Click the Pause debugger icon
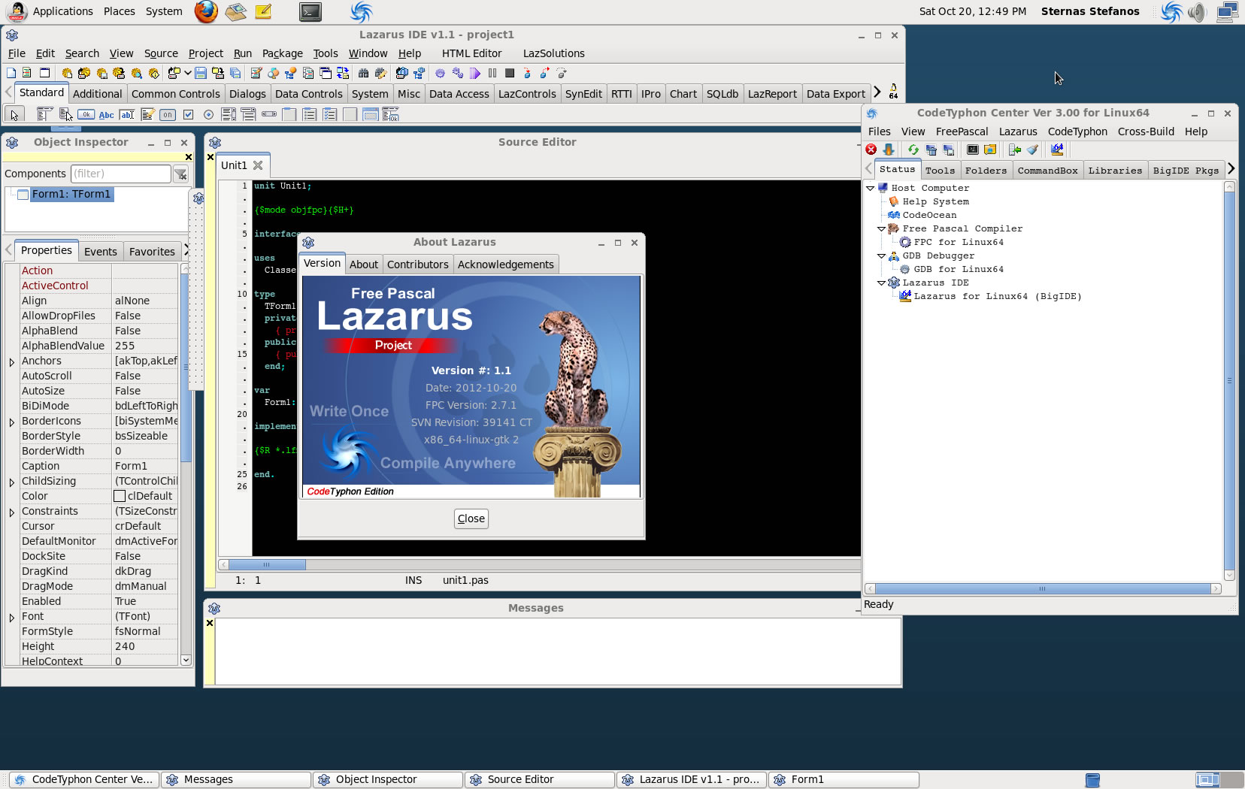The image size is (1245, 789). coord(492,73)
